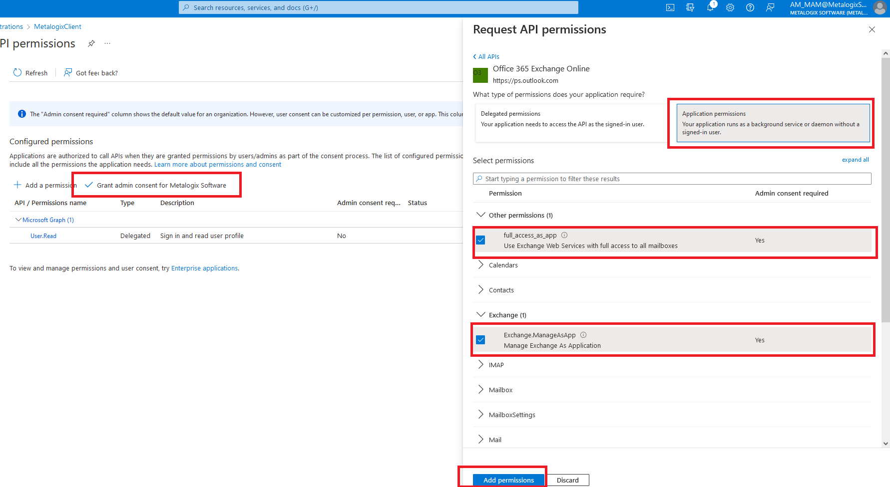Show info tooltip for full_access_as_app
Image resolution: width=890 pixels, height=487 pixels.
[x=564, y=235]
